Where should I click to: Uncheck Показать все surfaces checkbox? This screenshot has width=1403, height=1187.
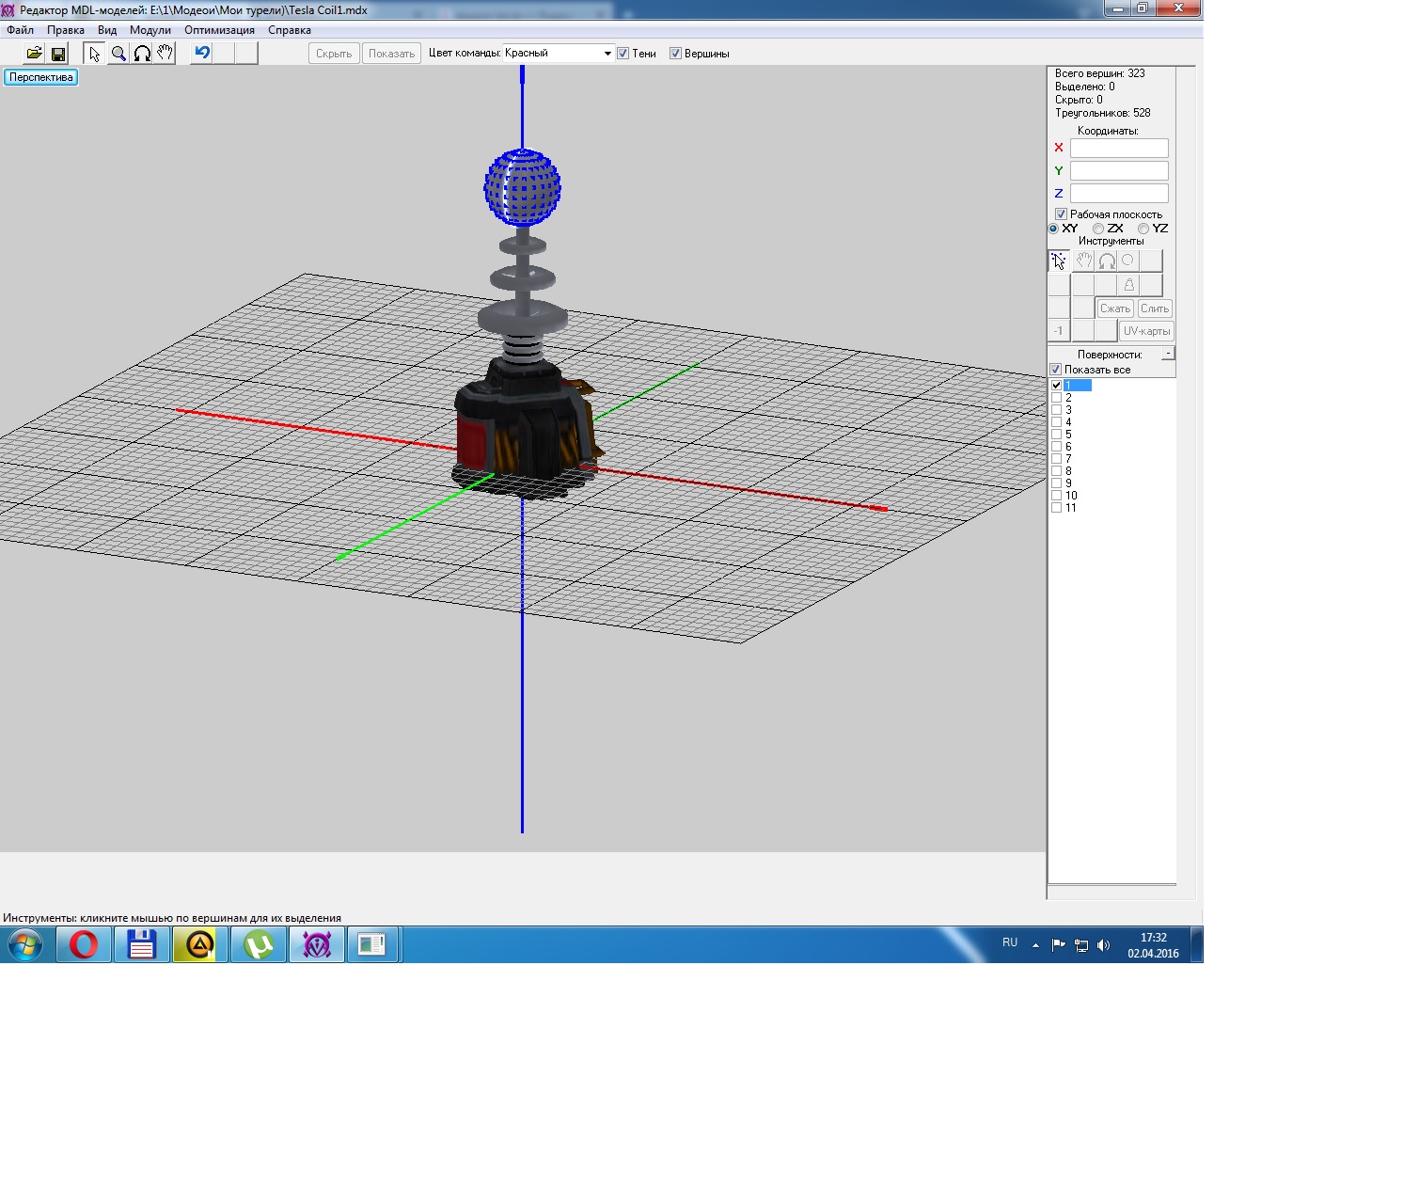(1056, 370)
